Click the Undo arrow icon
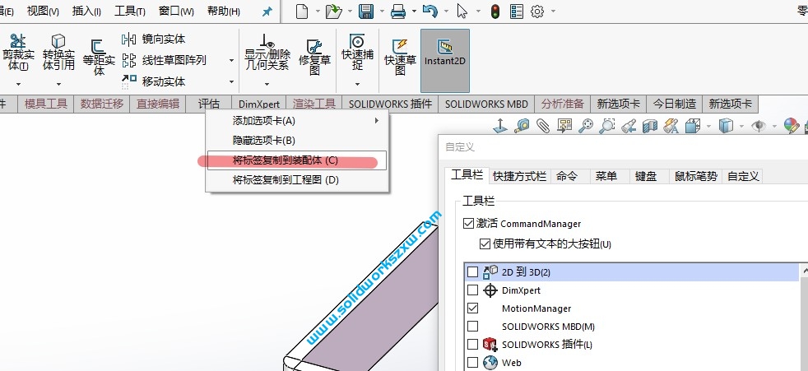Image resolution: width=808 pixels, height=371 pixels. pos(430,12)
